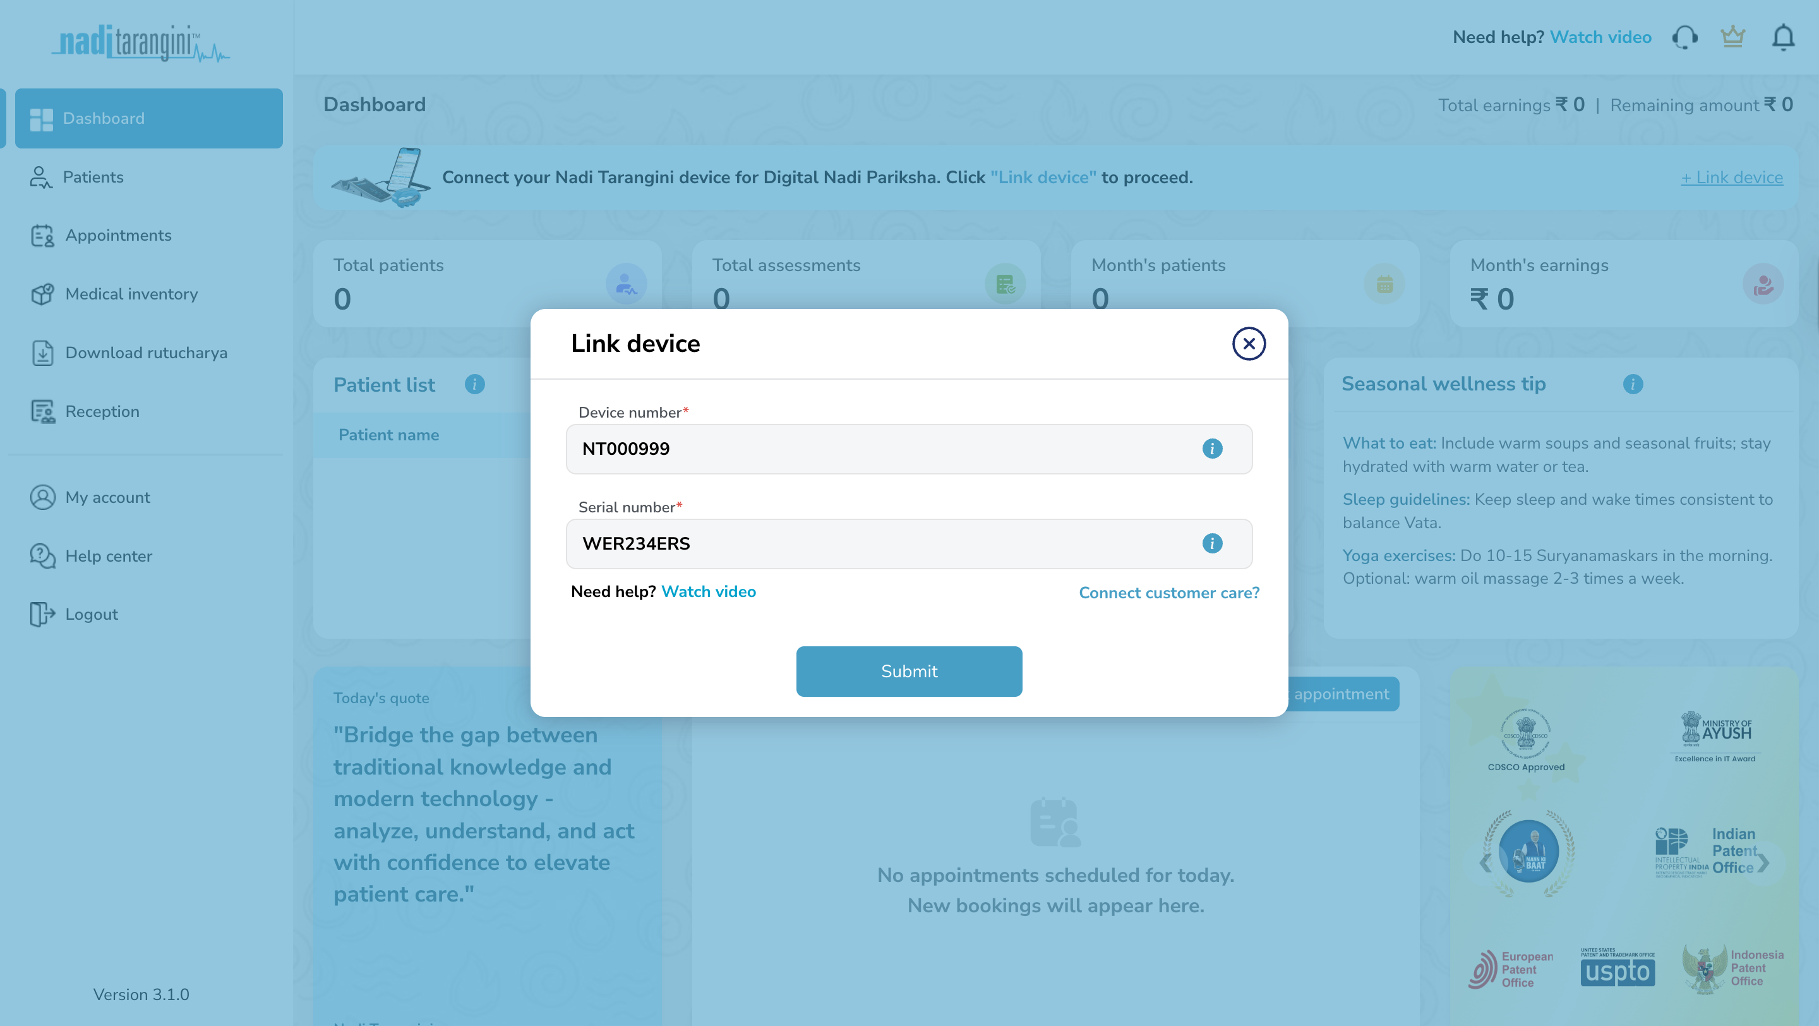This screenshot has width=1819, height=1026.
Task: Select Download rutucharya in sidebar
Action: (x=146, y=353)
